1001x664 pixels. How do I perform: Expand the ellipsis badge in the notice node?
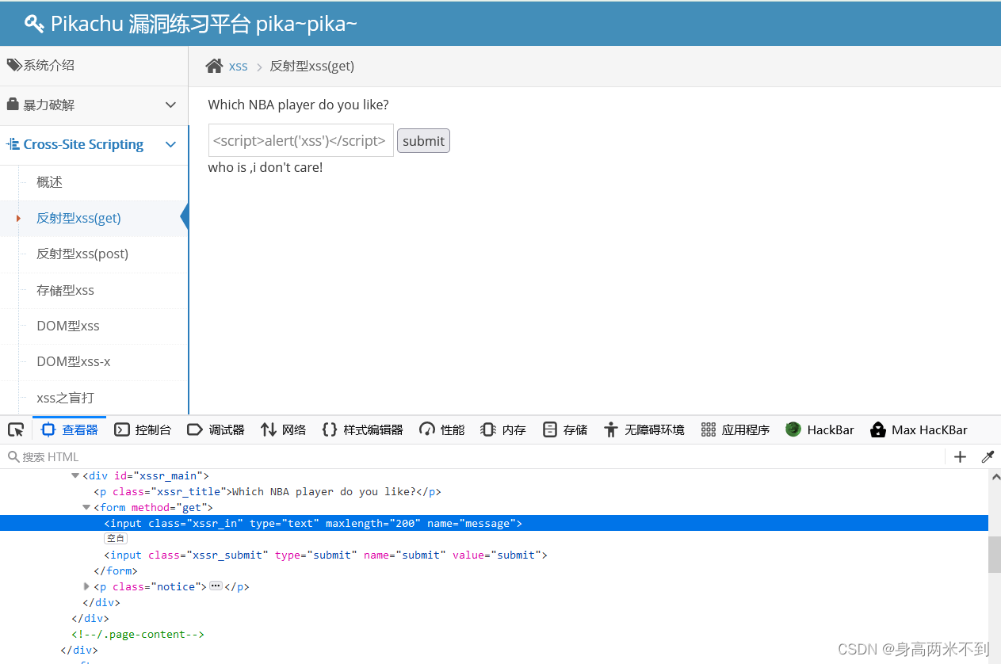coord(216,586)
